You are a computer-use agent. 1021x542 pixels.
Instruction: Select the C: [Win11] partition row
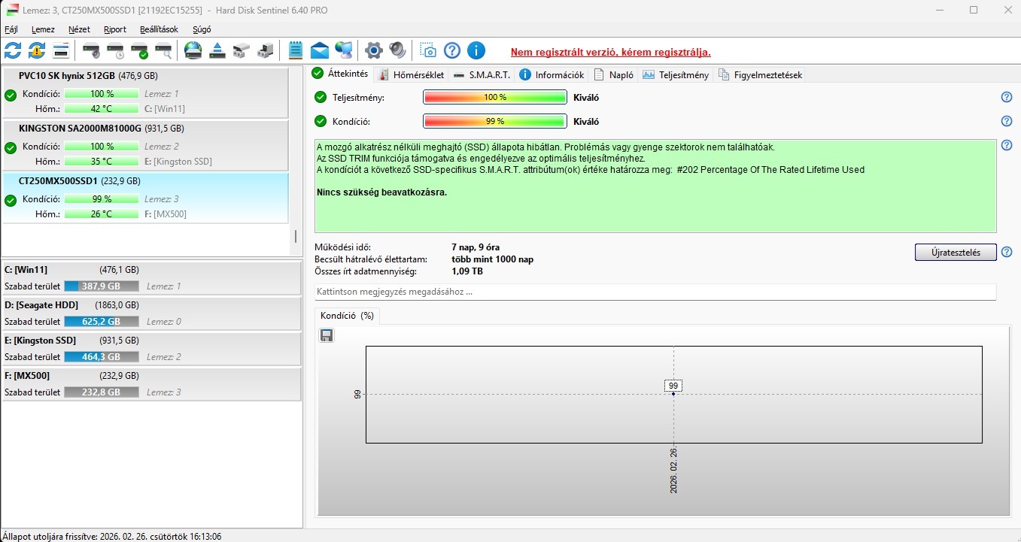pos(152,278)
